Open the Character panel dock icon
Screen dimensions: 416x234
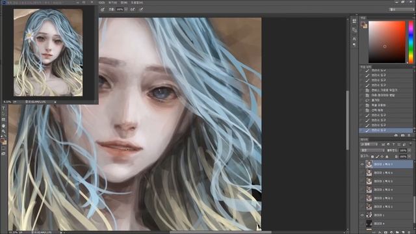(x=354, y=39)
